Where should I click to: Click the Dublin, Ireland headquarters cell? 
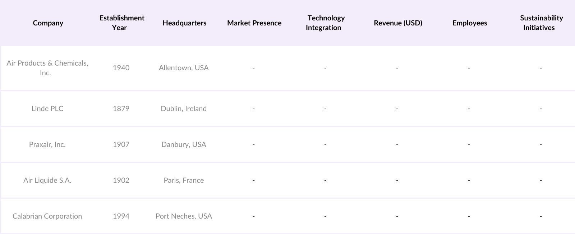(x=184, y=109)
